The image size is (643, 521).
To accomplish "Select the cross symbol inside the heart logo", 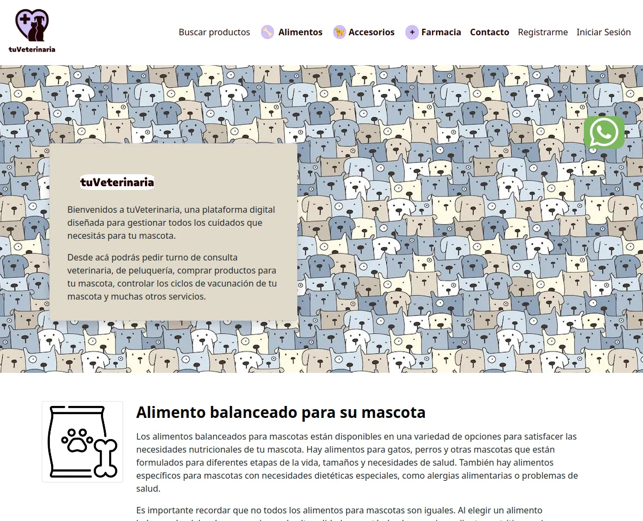I will coord(24,20).
